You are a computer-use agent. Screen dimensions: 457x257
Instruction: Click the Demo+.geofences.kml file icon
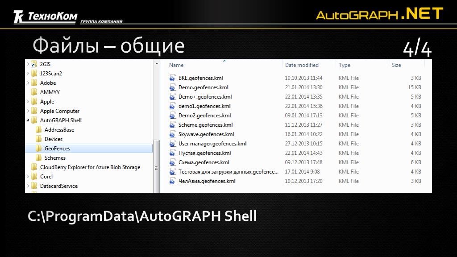173,97
